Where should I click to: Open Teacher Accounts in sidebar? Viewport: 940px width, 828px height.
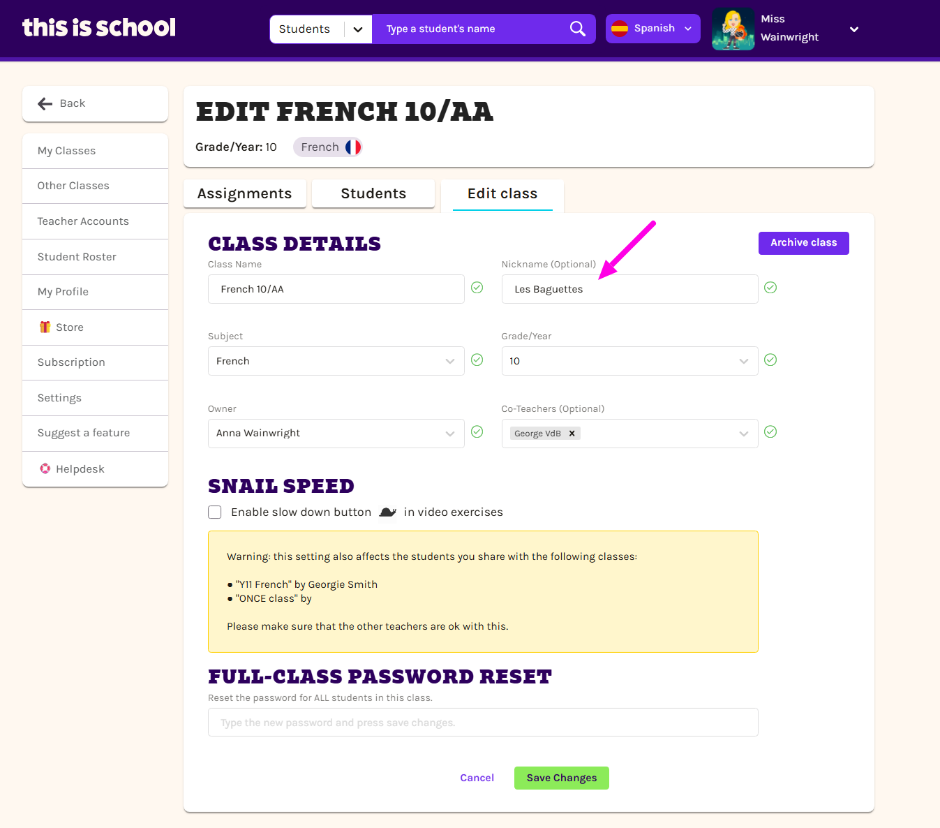tap(83, 221)
